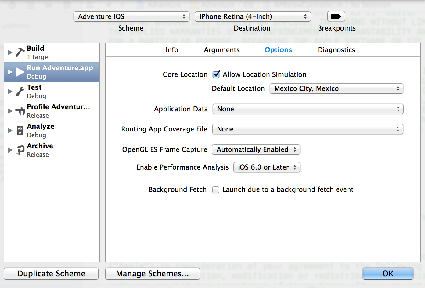Switch to the Diagnostics tab
Viewport: 425px width, 288px height.
tap(337, 50)
